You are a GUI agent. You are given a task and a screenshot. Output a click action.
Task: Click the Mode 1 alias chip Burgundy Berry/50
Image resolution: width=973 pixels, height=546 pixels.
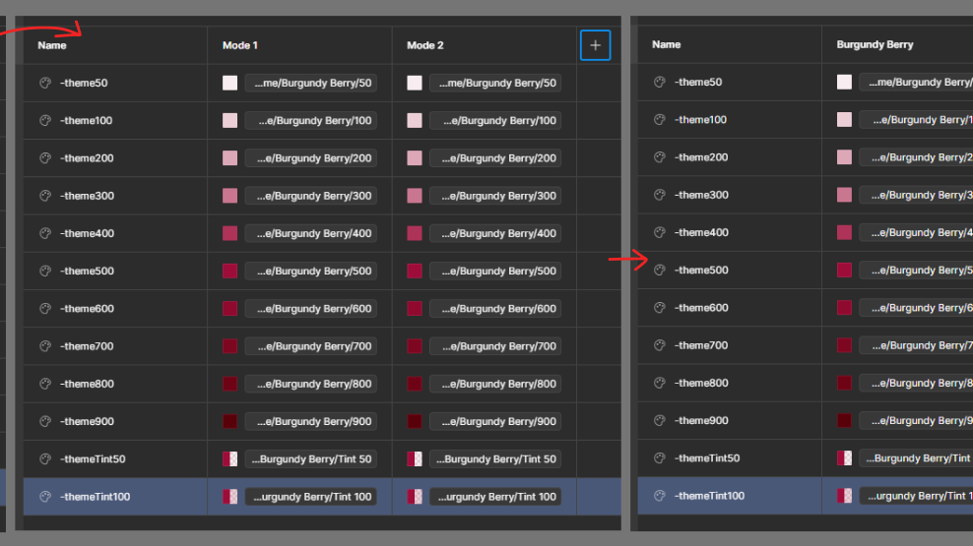coord(311,83)
